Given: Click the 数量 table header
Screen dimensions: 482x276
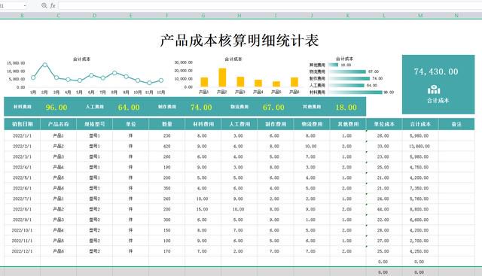Looking at the screenshot, I should 167,124.
